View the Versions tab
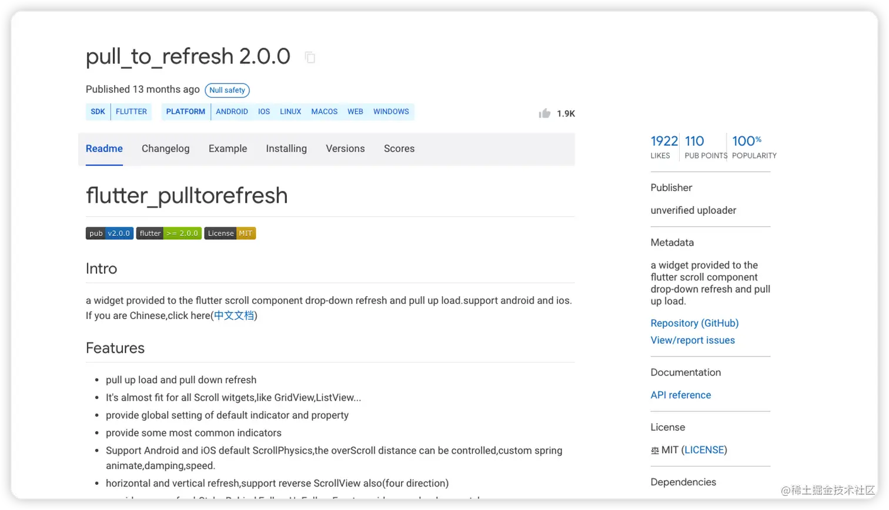Screen dimensions: 889x510 345,149
